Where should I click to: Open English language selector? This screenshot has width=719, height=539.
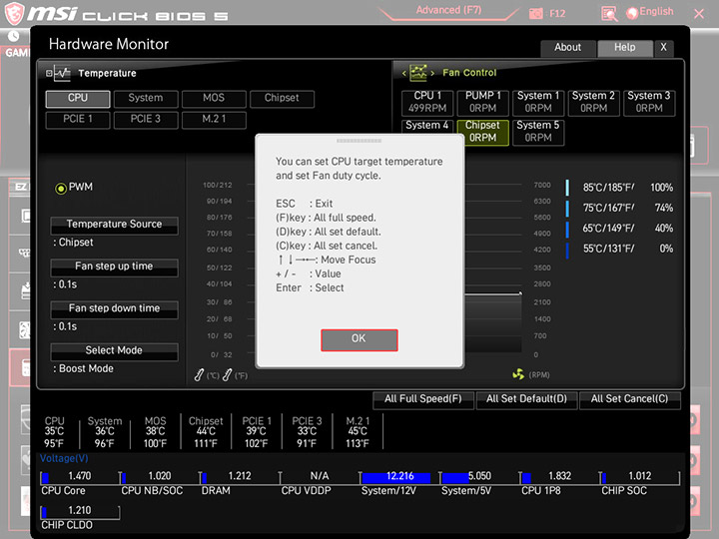point(650,12)
